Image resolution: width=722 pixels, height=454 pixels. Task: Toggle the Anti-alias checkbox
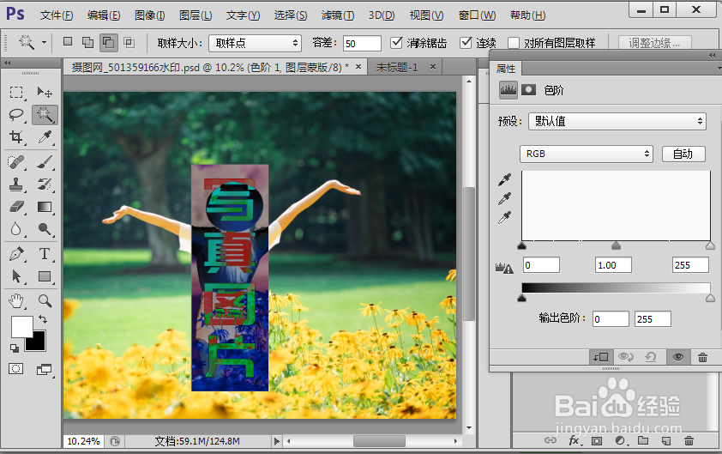396,43
